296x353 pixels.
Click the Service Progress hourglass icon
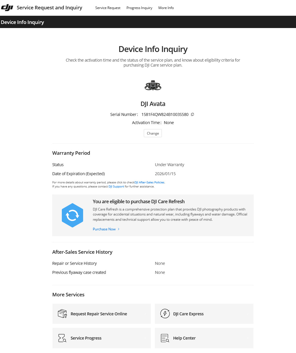click(62, 338)
